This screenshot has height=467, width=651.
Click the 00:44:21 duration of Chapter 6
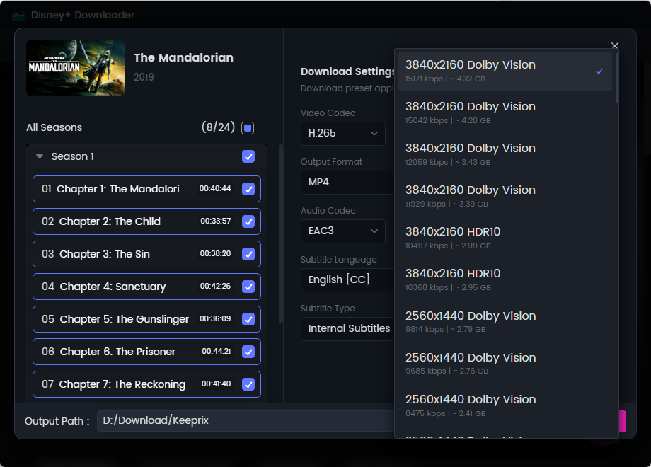click(217, 351)
